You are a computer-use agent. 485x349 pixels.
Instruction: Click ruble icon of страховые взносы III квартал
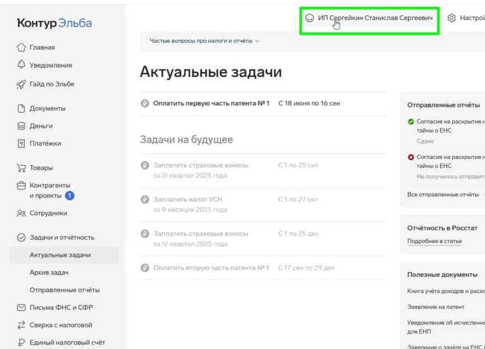(x=145, y=165)
